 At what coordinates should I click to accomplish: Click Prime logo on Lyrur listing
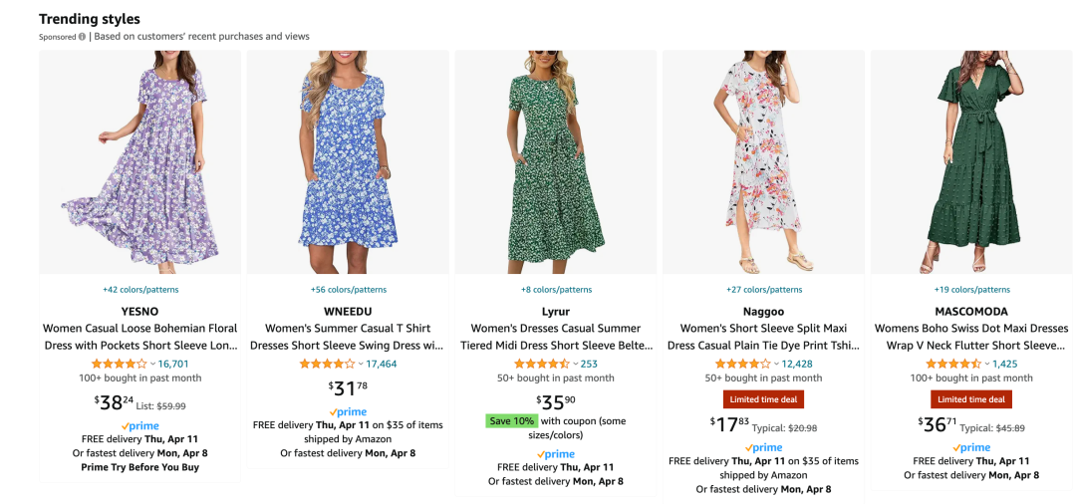[556, 454]
